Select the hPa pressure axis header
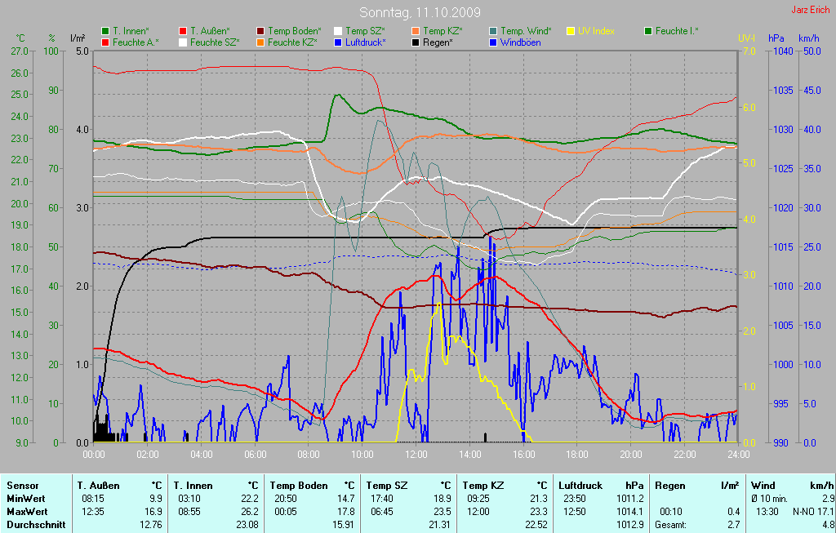The width and height of the screenshot is (836, 533). 776,38
